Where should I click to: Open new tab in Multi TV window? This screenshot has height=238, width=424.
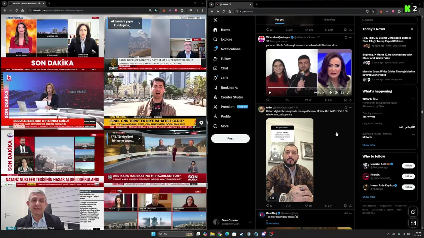point(49,3)
